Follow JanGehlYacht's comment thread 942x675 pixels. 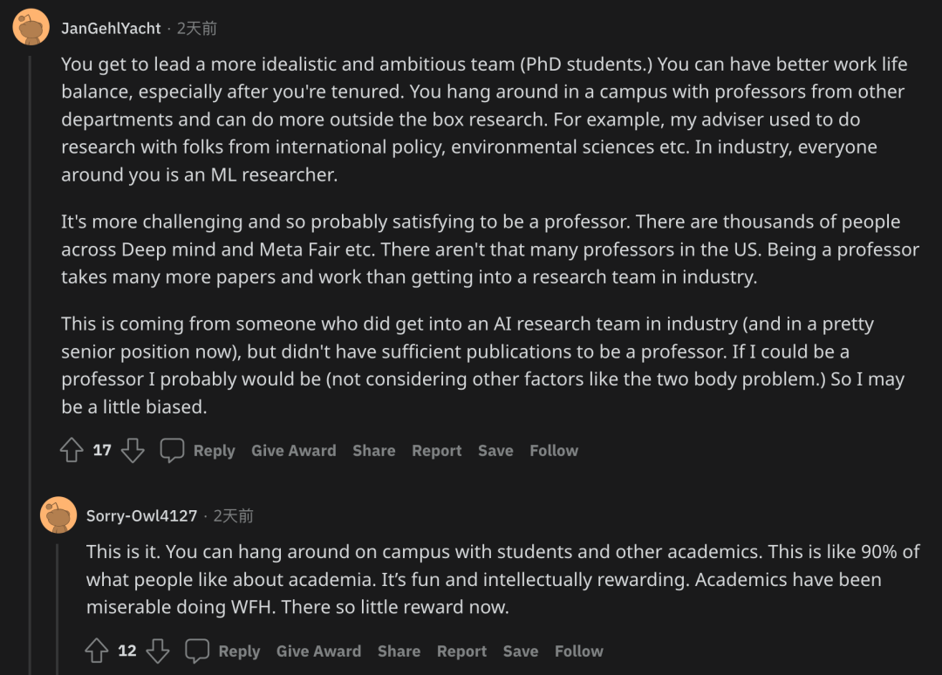pyautogui.click(x=554, y=451)
